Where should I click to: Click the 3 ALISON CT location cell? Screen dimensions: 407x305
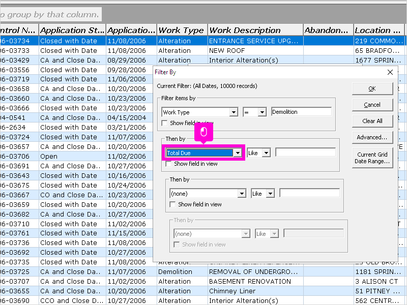[379, 281]
